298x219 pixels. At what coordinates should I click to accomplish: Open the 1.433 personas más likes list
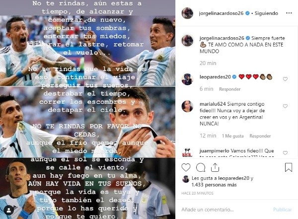point(214,185)
